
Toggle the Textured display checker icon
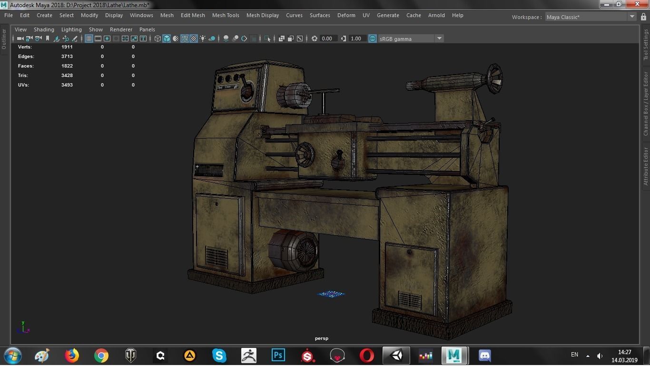194,39
